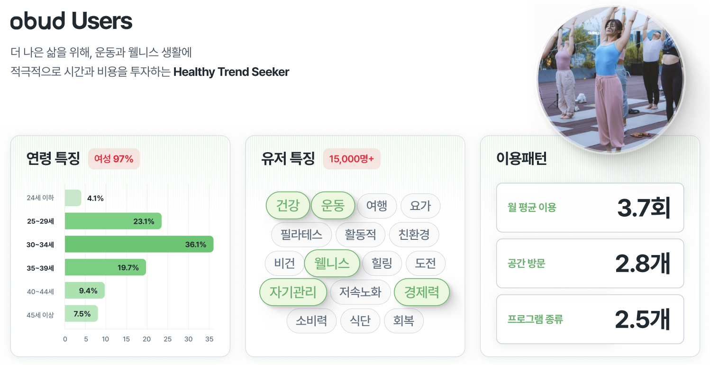710x365 pixels.
Task: Click the 힐링 keyword chip
Action: click(382, 264)
